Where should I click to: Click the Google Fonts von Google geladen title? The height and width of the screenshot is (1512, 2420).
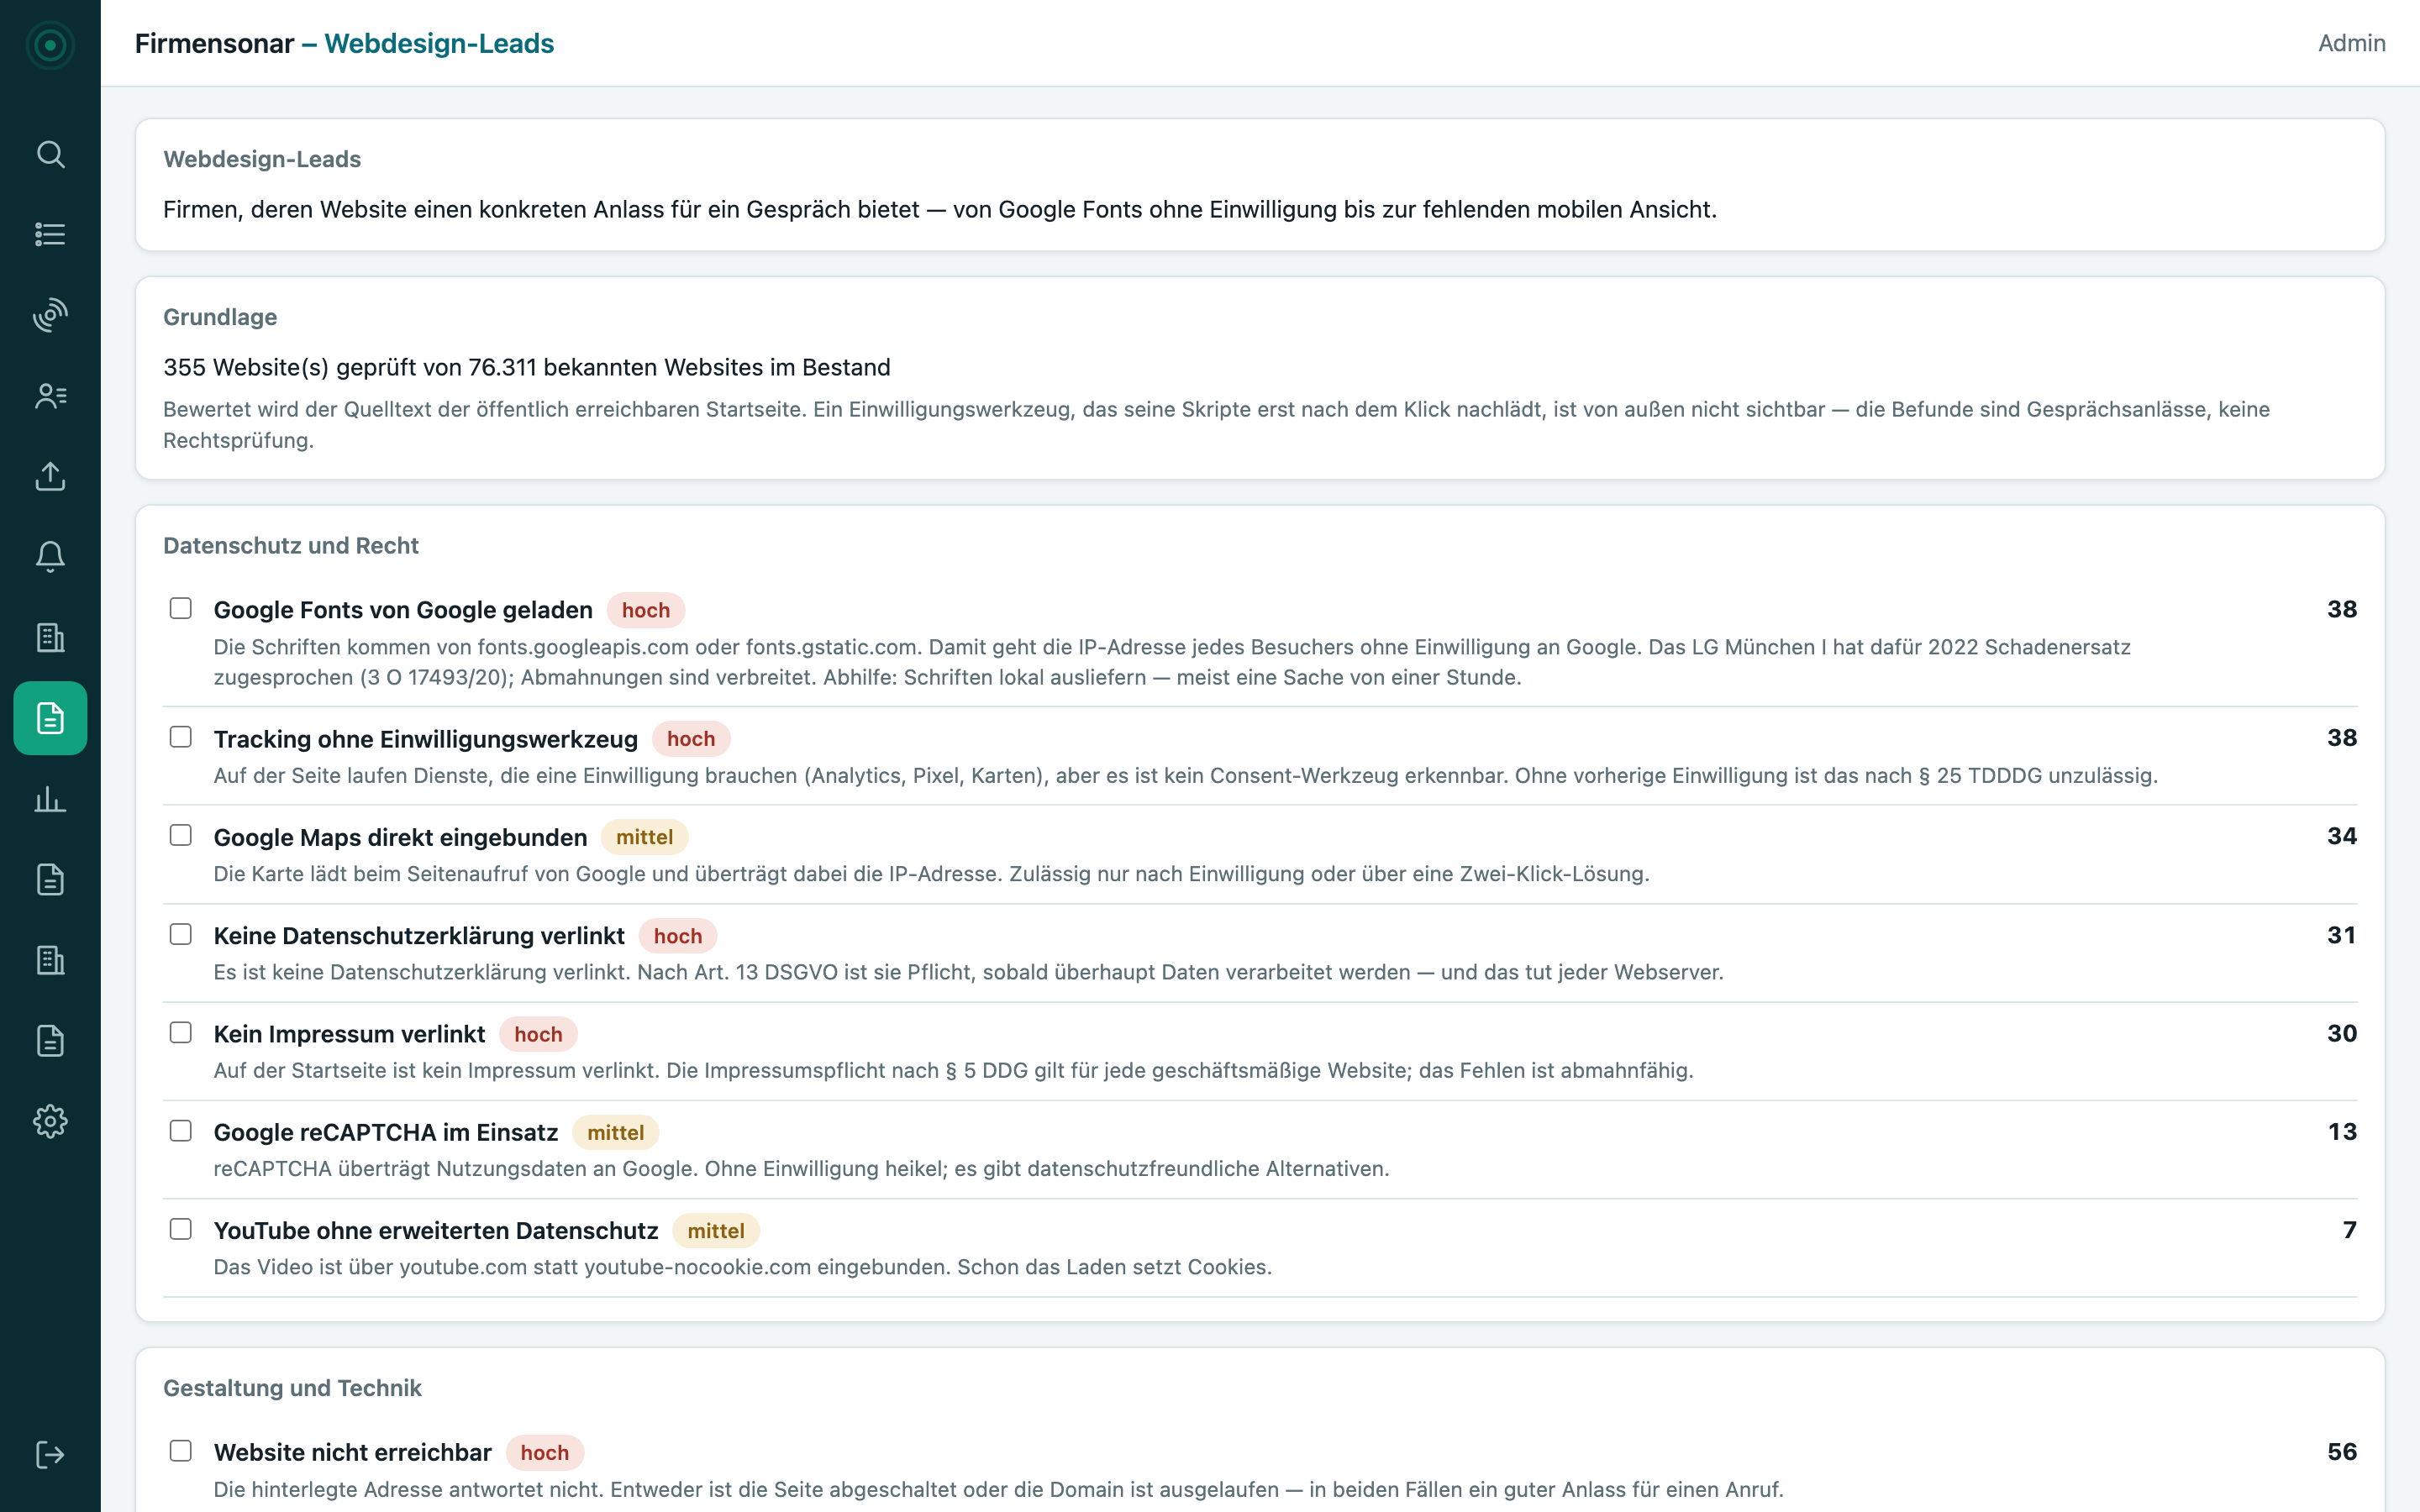[403, 610]
